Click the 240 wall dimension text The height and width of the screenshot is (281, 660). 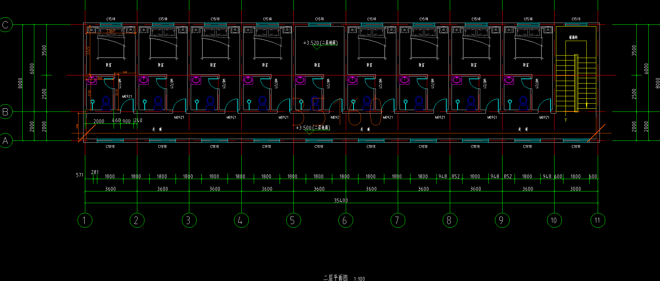(x=138, y=120)
